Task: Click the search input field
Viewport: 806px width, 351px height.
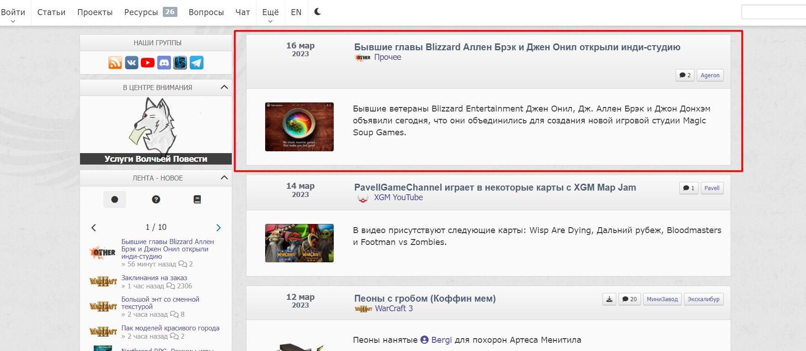Action: click(774, 12)
